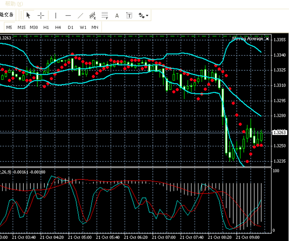This screenshot has height=241, width=289.
Task: Select the text label tool
Action: [129, 15]
